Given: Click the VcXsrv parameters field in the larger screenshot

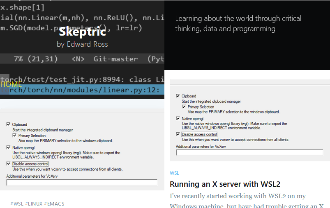Looking at the screenshot, I should pos(82,183).
